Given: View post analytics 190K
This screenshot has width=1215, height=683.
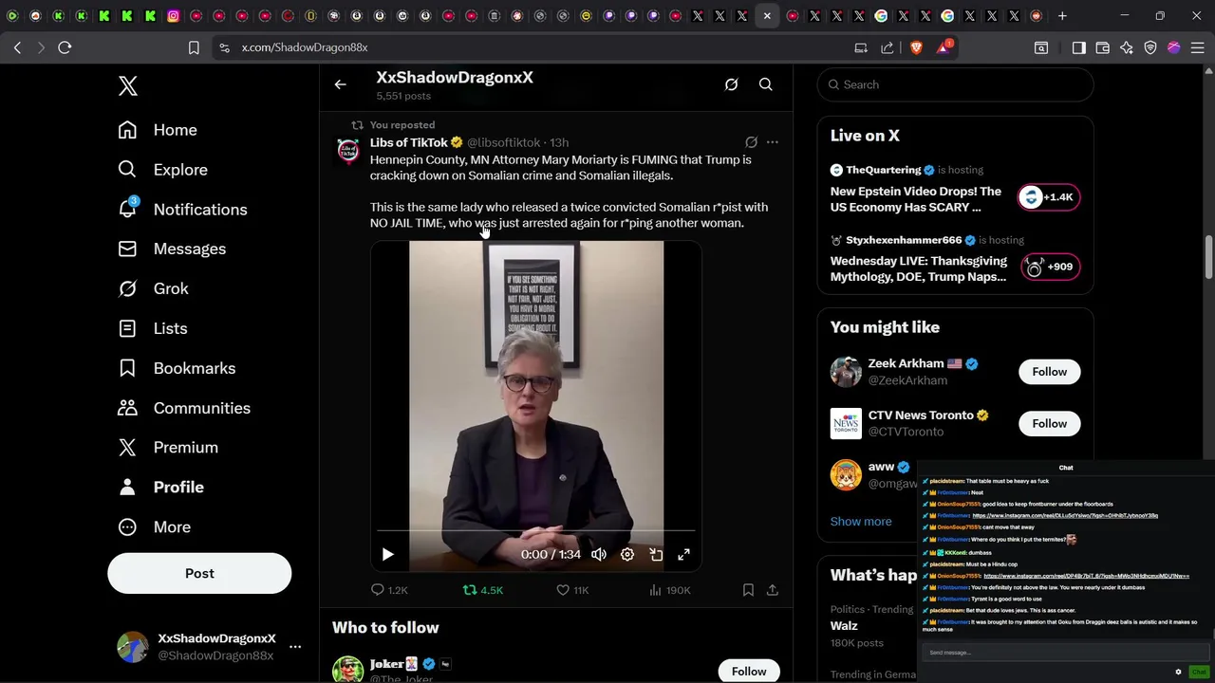Looking at the screenshot, I should pyautogui.click(x=669, y=590).
